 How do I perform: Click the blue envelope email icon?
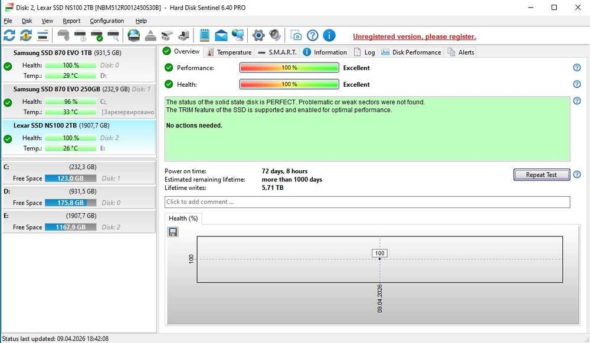point(221,36)
